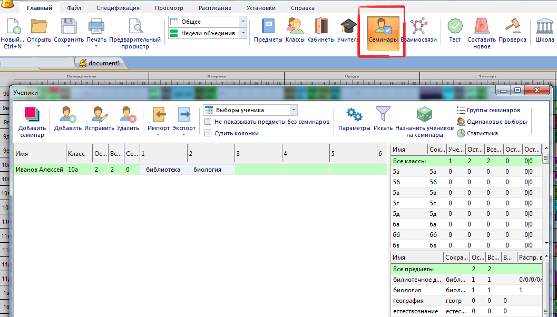557x317 pixels.
Task: Click Составить новое siren icon
Action: point(482,26)
